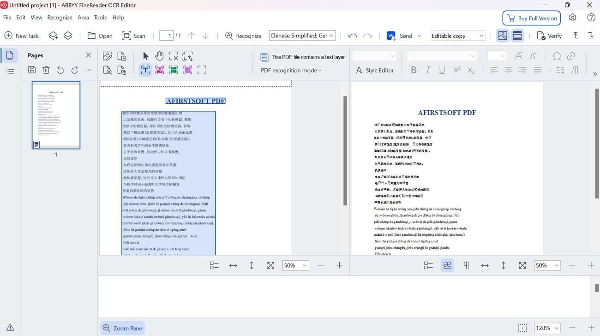This screenshot has height=336, width=600.
Task: Toggle the Image pane view button
Action: [503, 36]
